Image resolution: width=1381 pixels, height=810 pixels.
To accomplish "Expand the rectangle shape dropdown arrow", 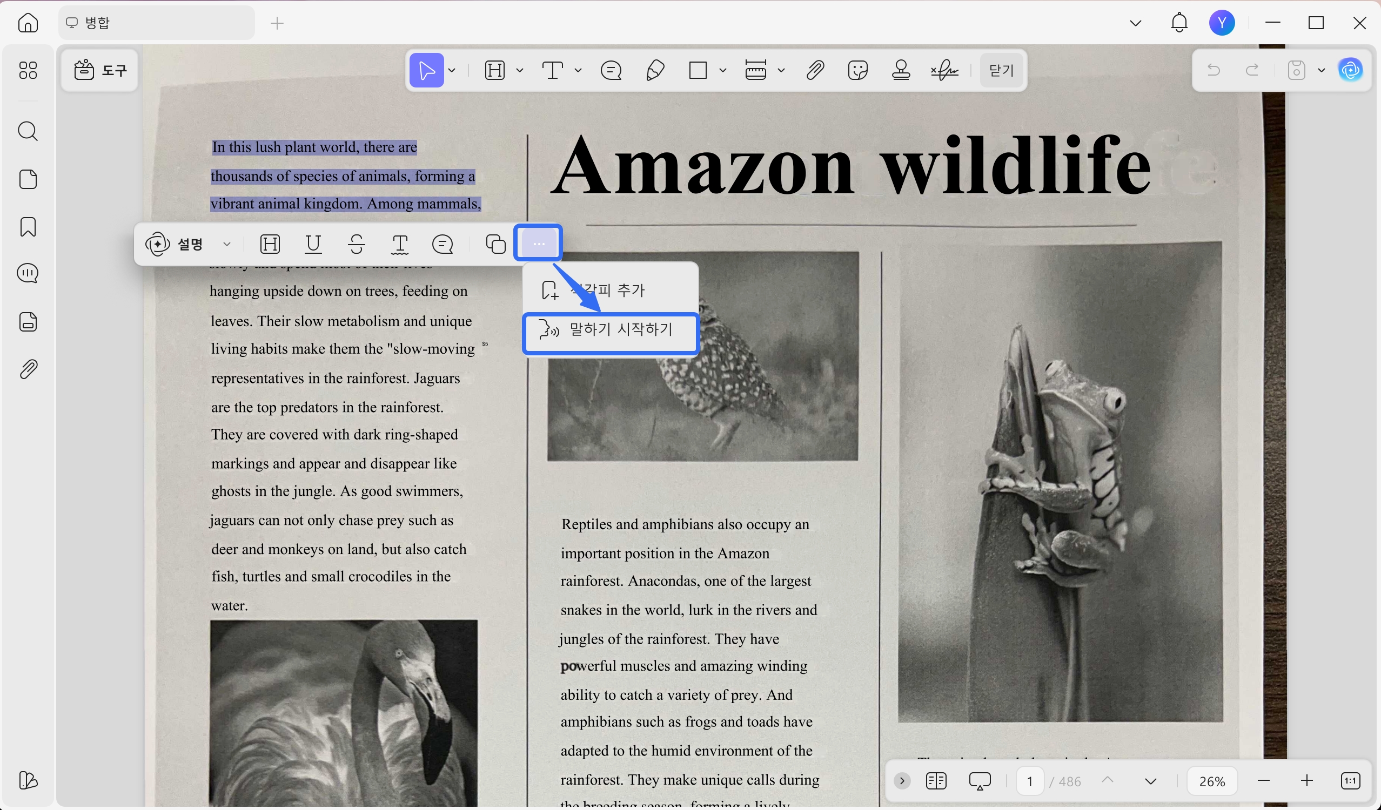I will tap(723, 70).
